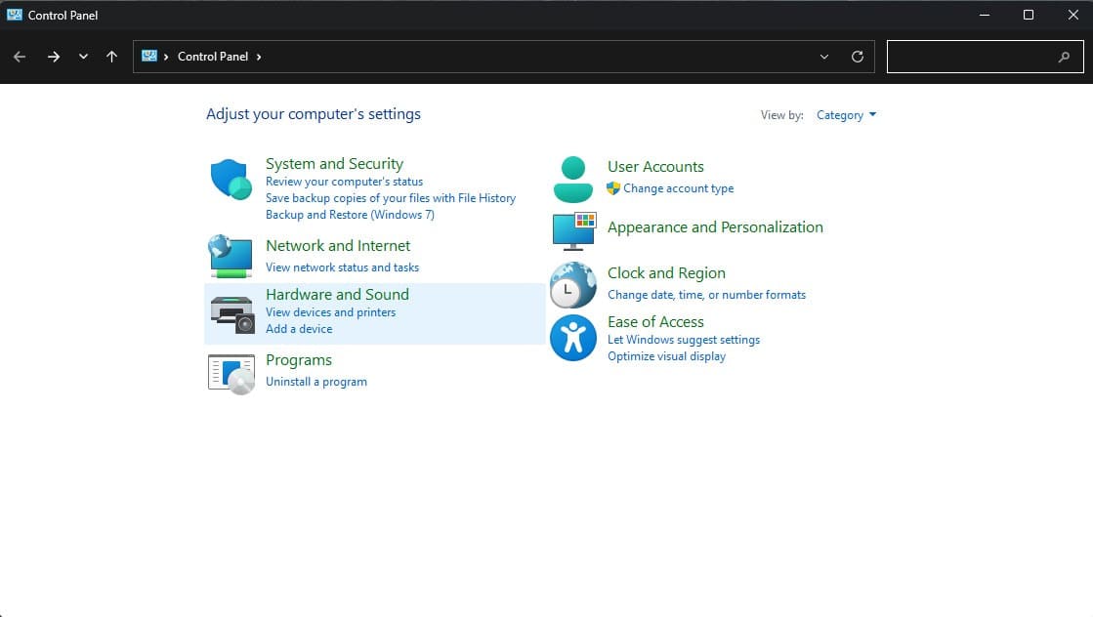Minimize the Control Panel window
This screenshot has height=617, width=1093.
[985, 15]
